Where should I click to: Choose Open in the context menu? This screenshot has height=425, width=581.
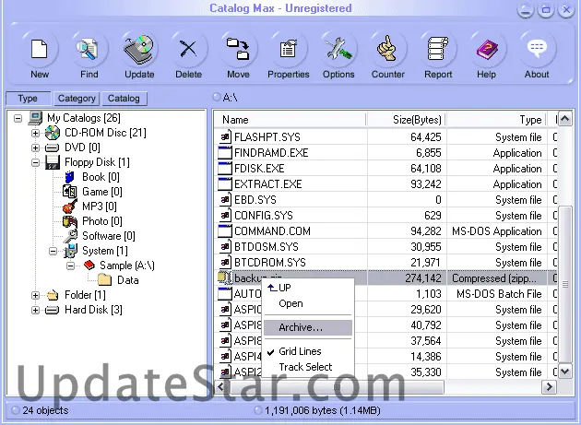[x=307, y=303]
